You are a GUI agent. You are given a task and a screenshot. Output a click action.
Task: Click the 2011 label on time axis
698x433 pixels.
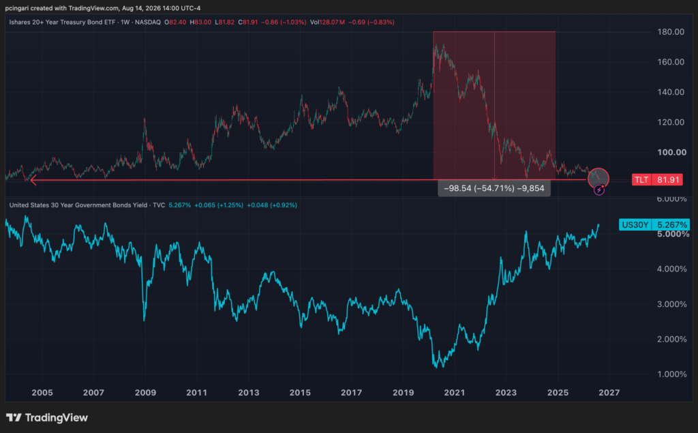tap(197, 393)
